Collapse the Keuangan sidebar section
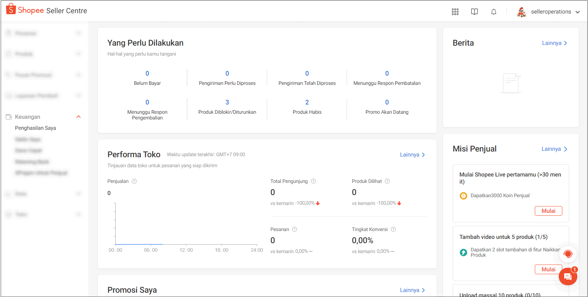This screenshot has height=297, width=588. [79, 117]
